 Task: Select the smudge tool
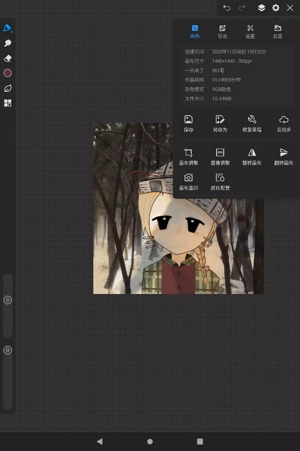point(7,43)
